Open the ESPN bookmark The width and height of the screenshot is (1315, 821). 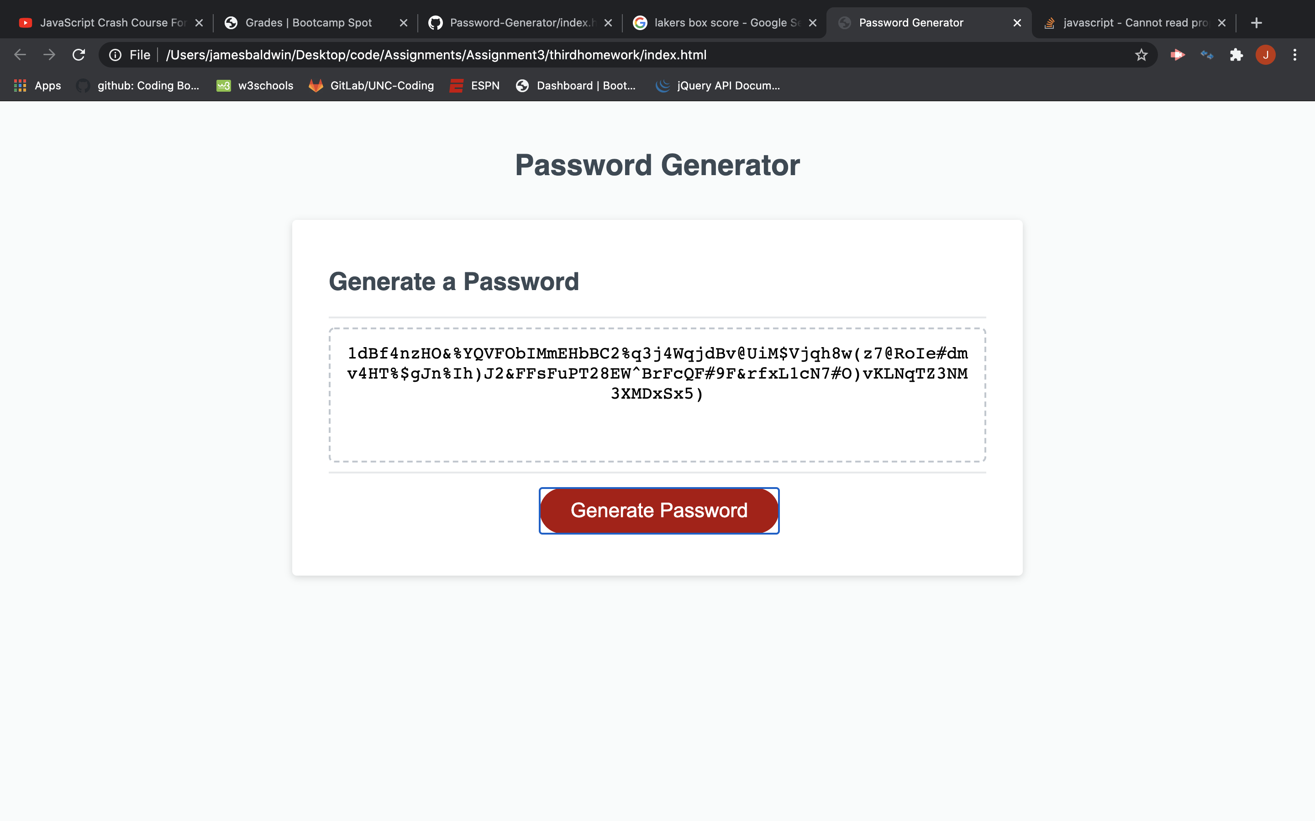[x=474, y=85]
